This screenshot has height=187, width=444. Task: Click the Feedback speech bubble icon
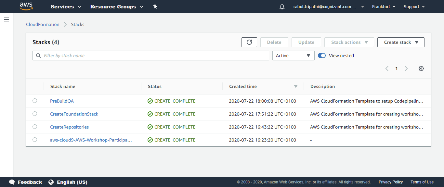(12, 182)
